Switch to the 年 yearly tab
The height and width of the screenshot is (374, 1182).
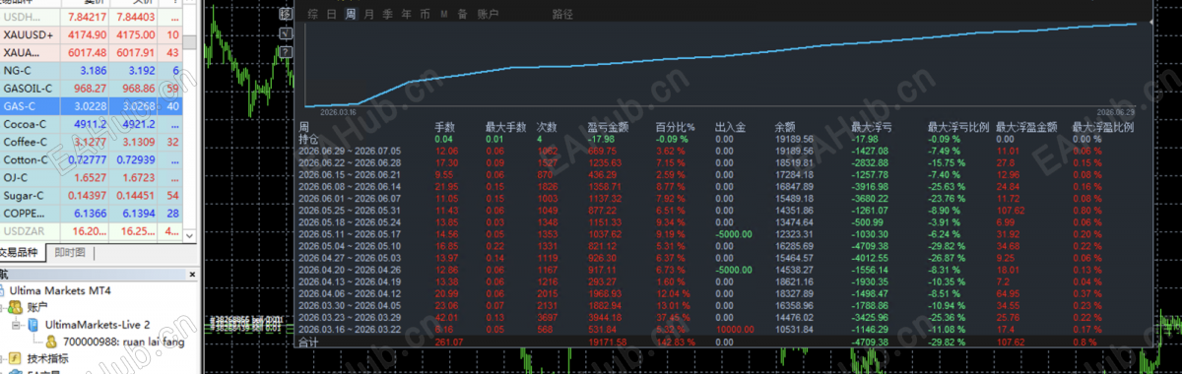[x=406, y=14]
